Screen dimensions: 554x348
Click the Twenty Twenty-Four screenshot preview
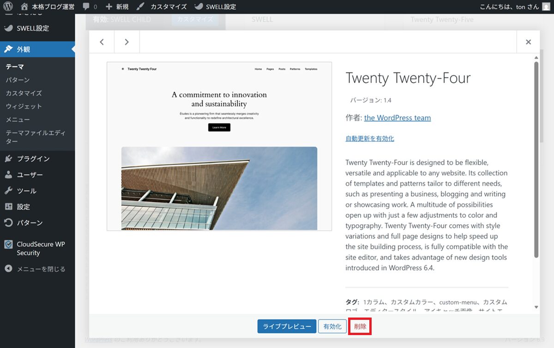click(219, 146)
